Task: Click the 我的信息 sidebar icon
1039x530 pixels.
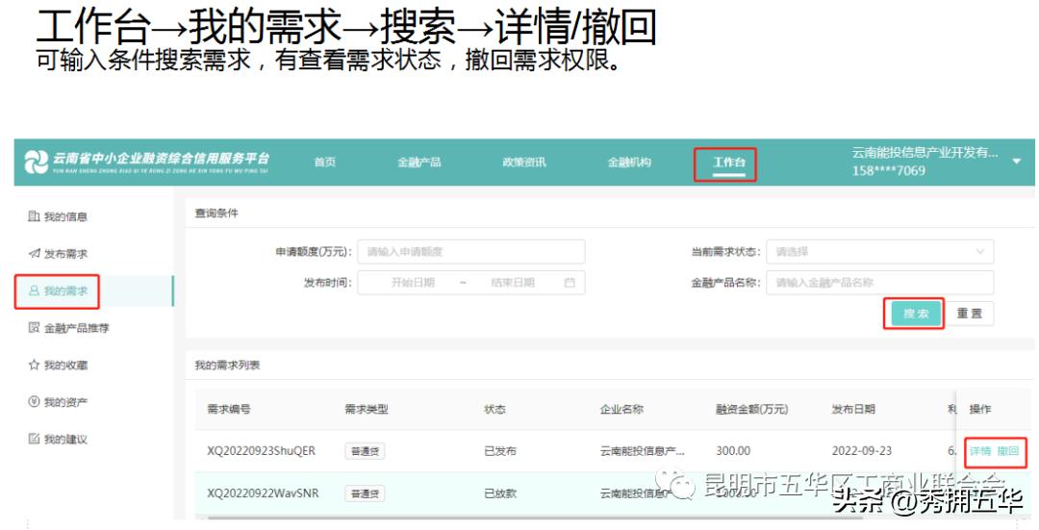Action: tap(34, 216)
